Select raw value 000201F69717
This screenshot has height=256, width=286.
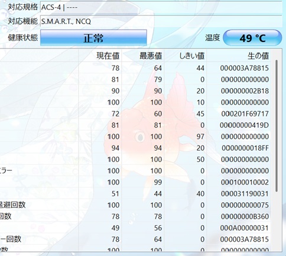tap(245, 114)
